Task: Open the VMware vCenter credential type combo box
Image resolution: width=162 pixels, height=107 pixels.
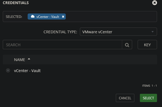Action: [x=118, y=32]
